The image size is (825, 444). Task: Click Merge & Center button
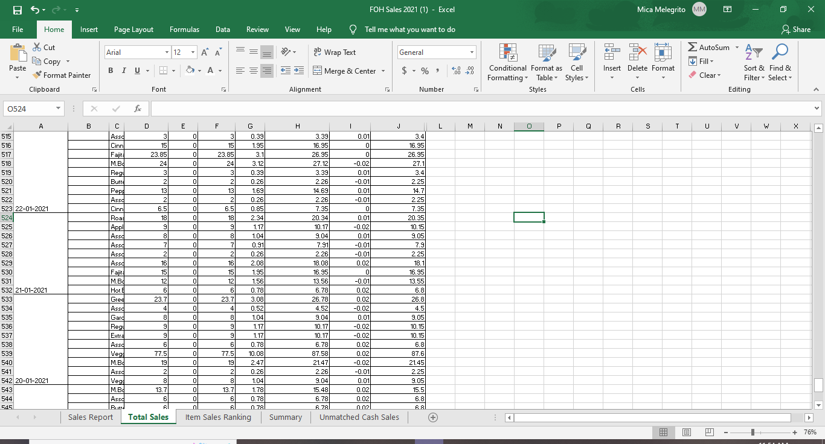[x=345, y=71]
